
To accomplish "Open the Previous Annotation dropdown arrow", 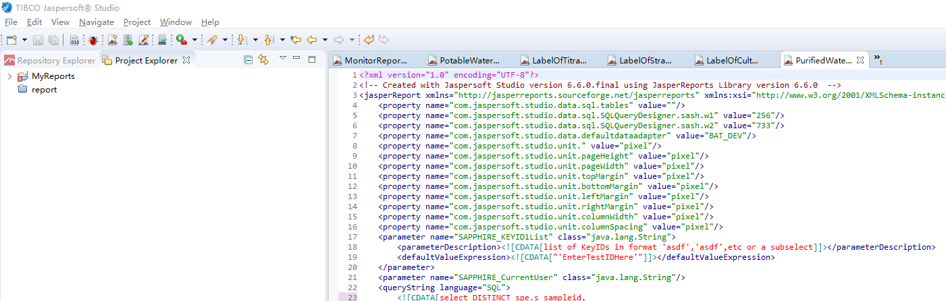I will pos(282,40).
